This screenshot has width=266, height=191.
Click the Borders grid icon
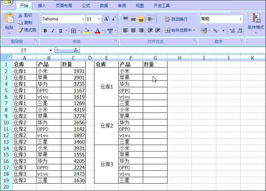pyautogui.click(x=73, y=31)
